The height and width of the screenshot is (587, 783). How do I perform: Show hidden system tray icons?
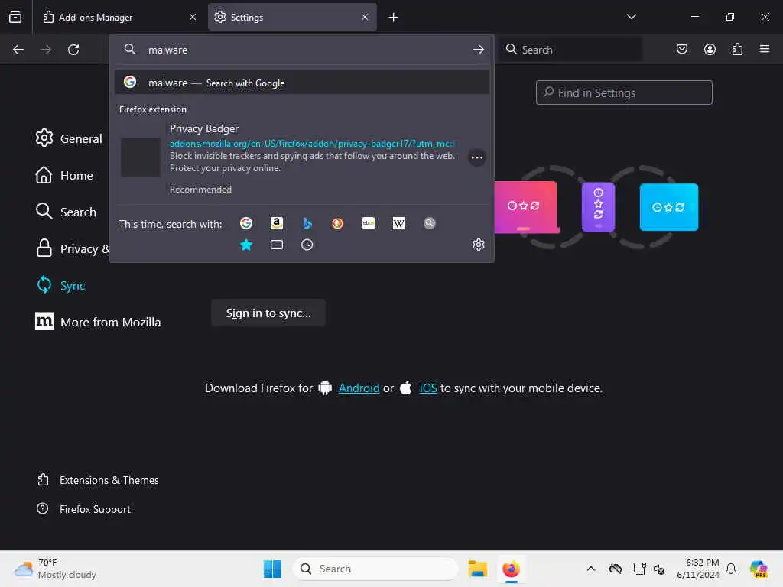coord(591,569)
